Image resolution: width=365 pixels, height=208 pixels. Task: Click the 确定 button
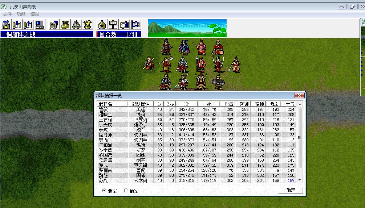coord(291,190)
